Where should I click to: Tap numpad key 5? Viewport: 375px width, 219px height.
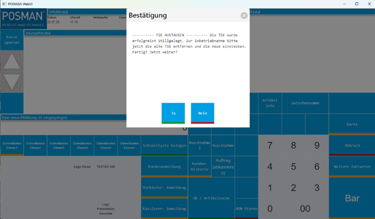tap(293, 167)
